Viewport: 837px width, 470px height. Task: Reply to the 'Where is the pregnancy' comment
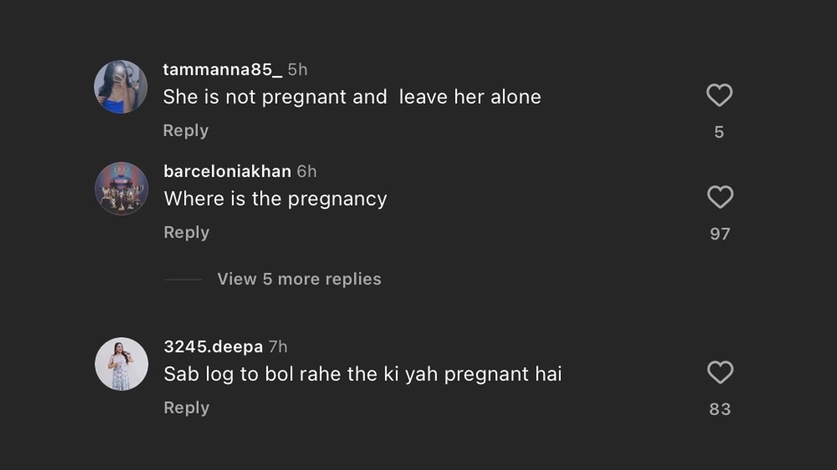[186, 233]
